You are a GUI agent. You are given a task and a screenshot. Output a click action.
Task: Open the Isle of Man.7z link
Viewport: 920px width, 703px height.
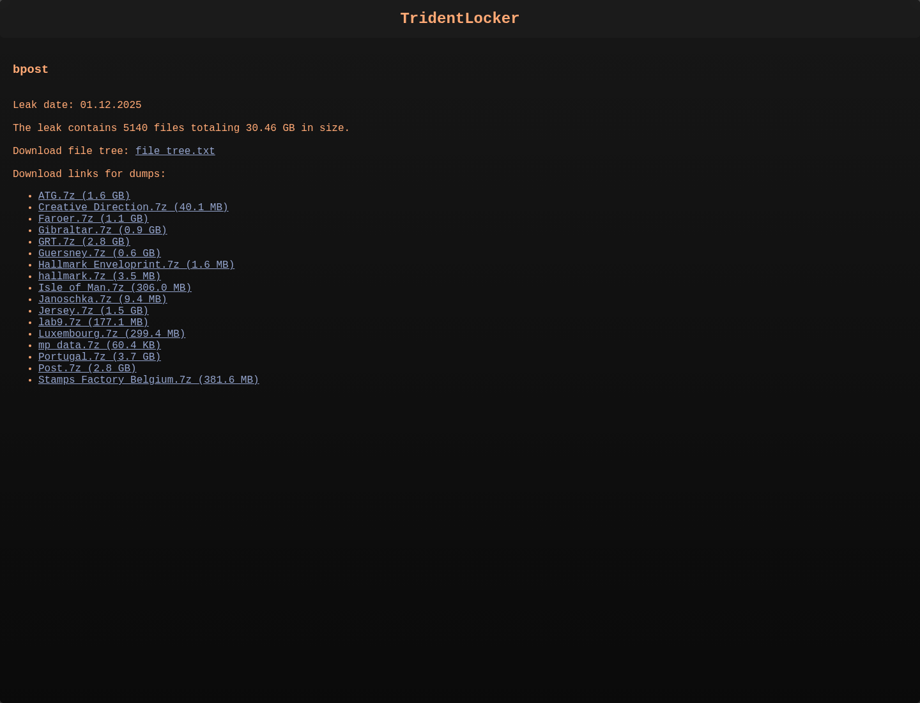point(115,288)
